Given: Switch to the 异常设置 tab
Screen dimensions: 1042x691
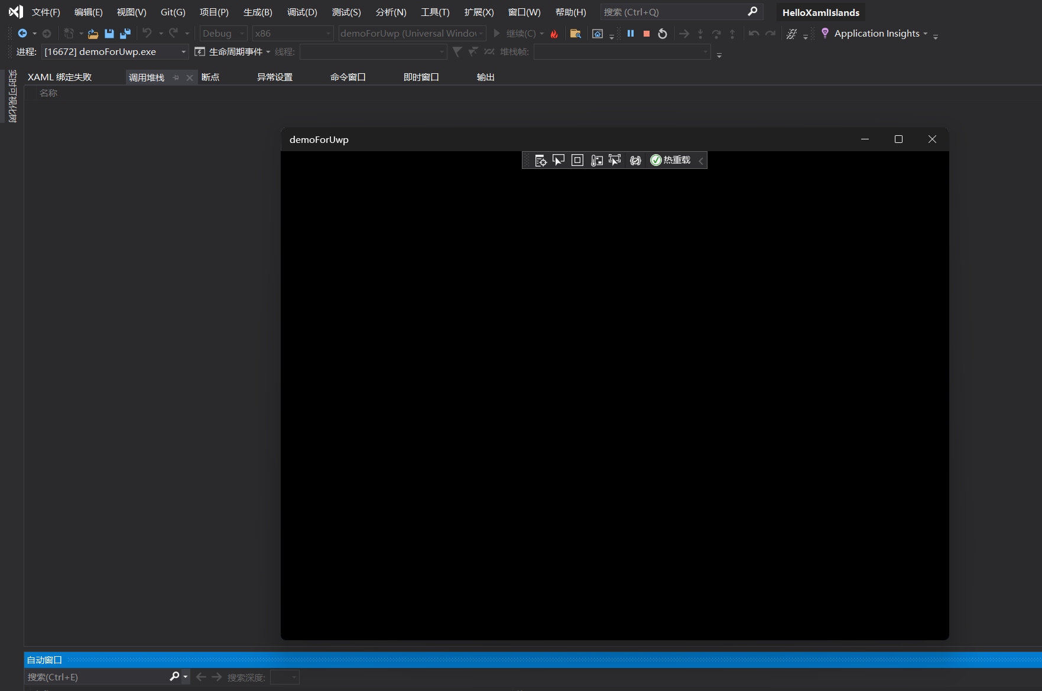Looking at the screenshot, I should [x=275, y=77].
